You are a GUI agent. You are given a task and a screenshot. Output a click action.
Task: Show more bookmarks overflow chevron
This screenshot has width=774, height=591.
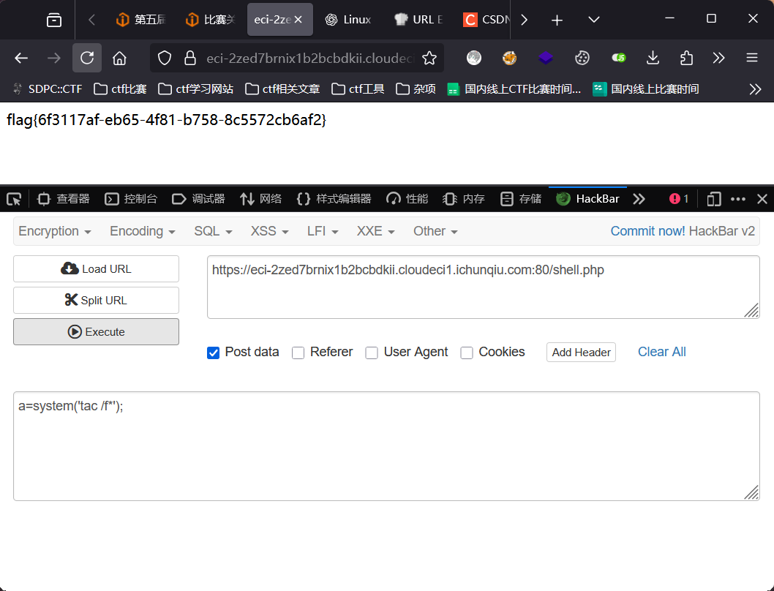click(x=755, y=89)
